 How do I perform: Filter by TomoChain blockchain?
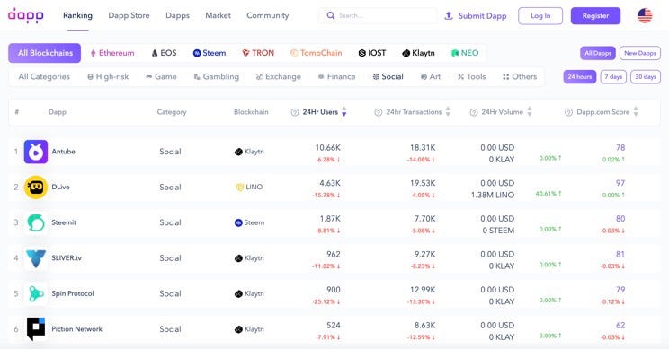pos(317,53)
